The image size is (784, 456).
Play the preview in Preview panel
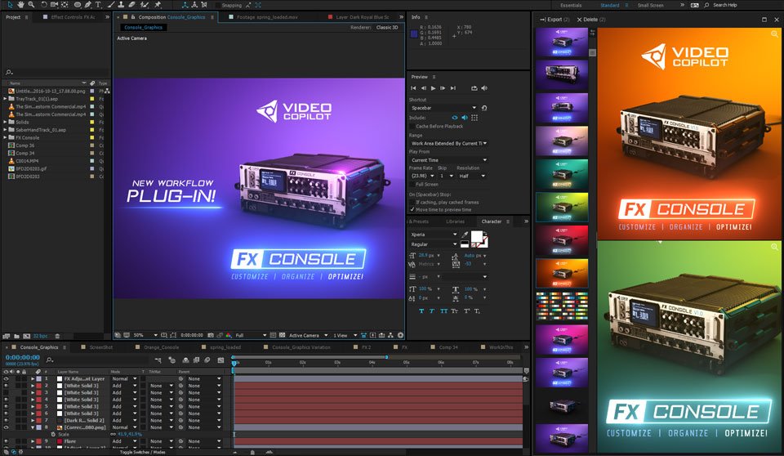pos(433,88)
